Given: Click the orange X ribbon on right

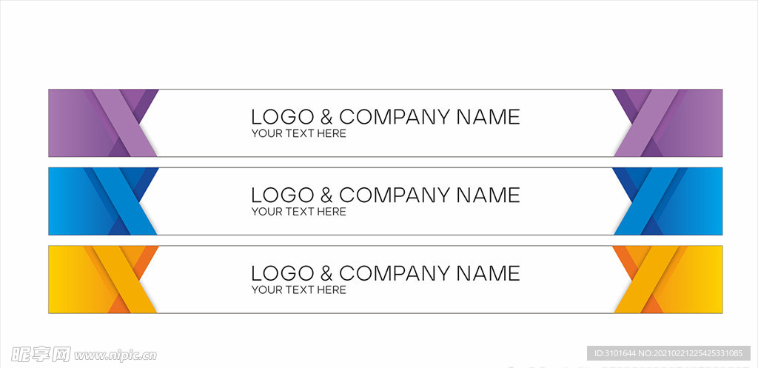Looking at the screenshot, I should [648, 279].
